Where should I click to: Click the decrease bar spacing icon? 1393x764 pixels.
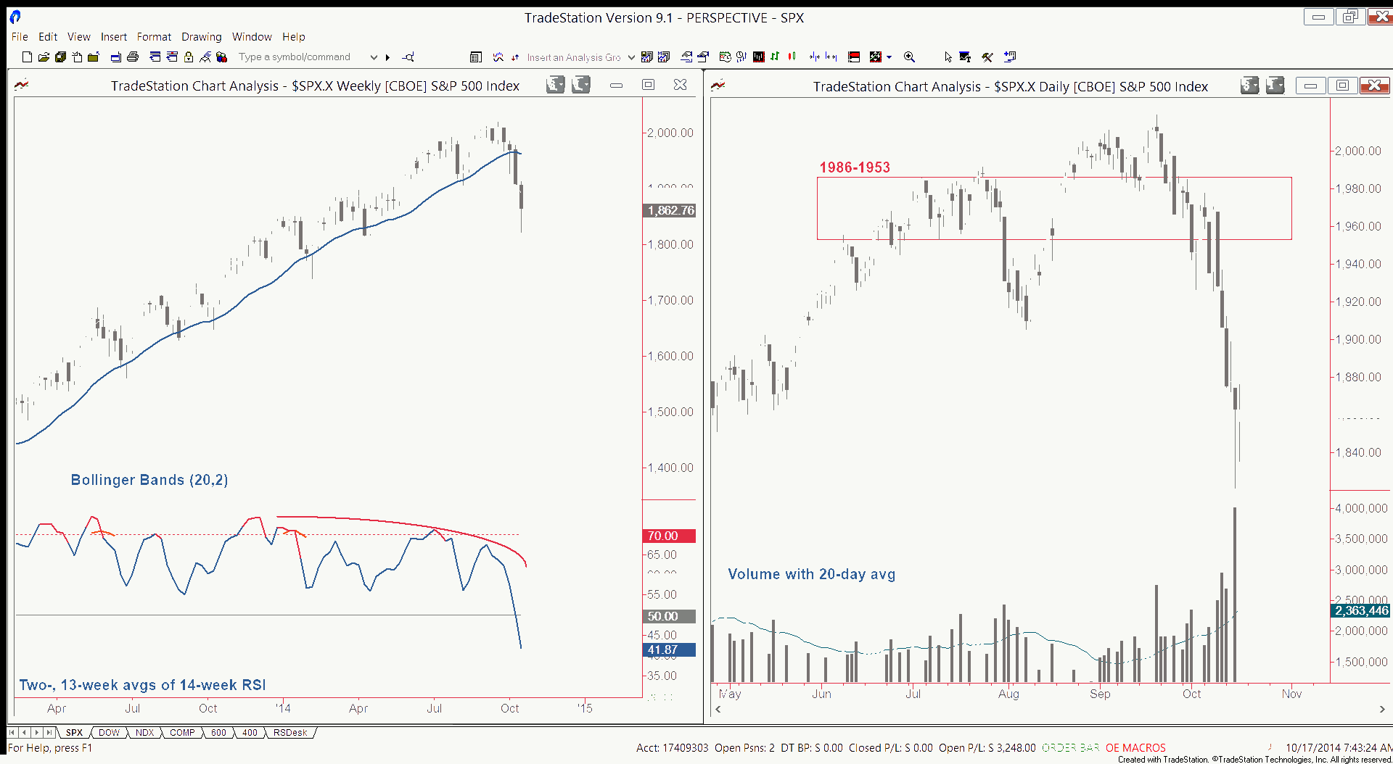click(x=815, y=57)
